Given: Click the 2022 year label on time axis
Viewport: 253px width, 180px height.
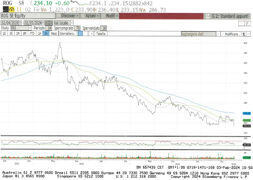Looking at the screenshot, I should (x=81, y=164).
